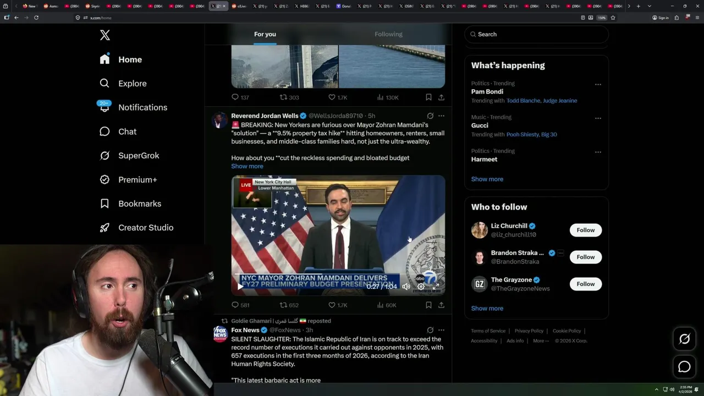Seek on the video progress bar
Screen dimensions: 704x396
click(x=338, y=275)
